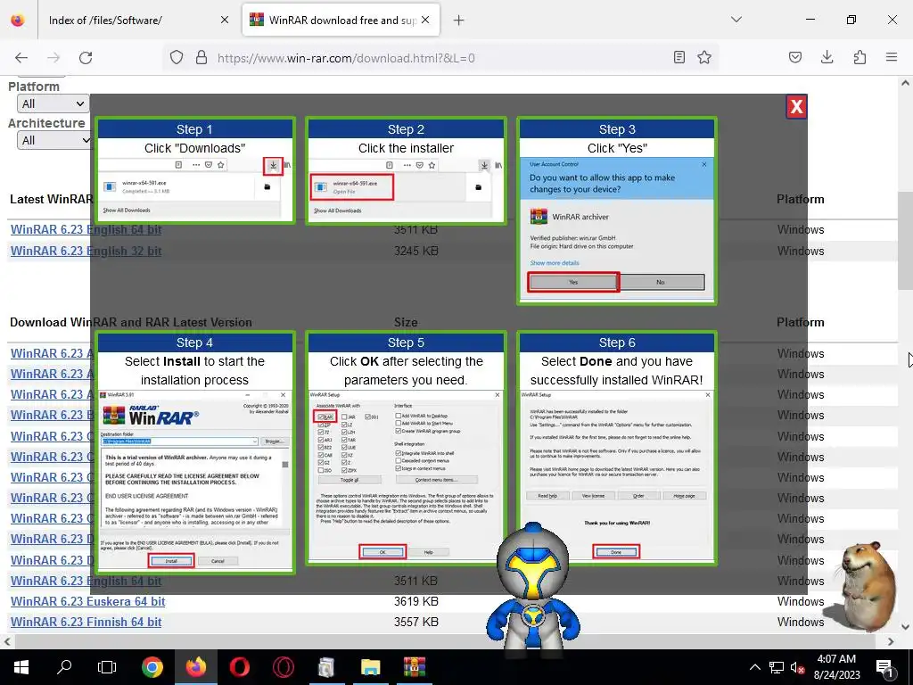Click the blue robot mascot
Image resolution: width=913 pixels, height=685 pixels.
tap(533, 585)
